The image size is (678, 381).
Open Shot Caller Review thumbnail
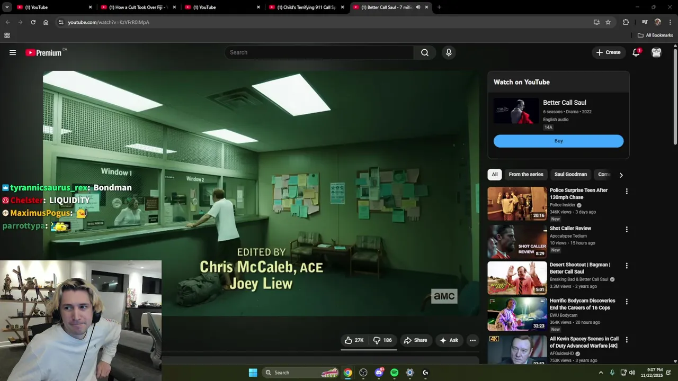point(517,241)
